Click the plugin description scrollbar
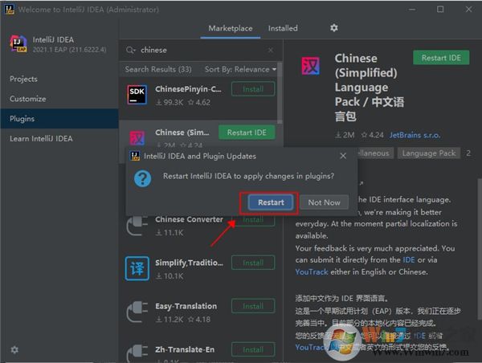The image size is (482, 363). tap(480, 249)
